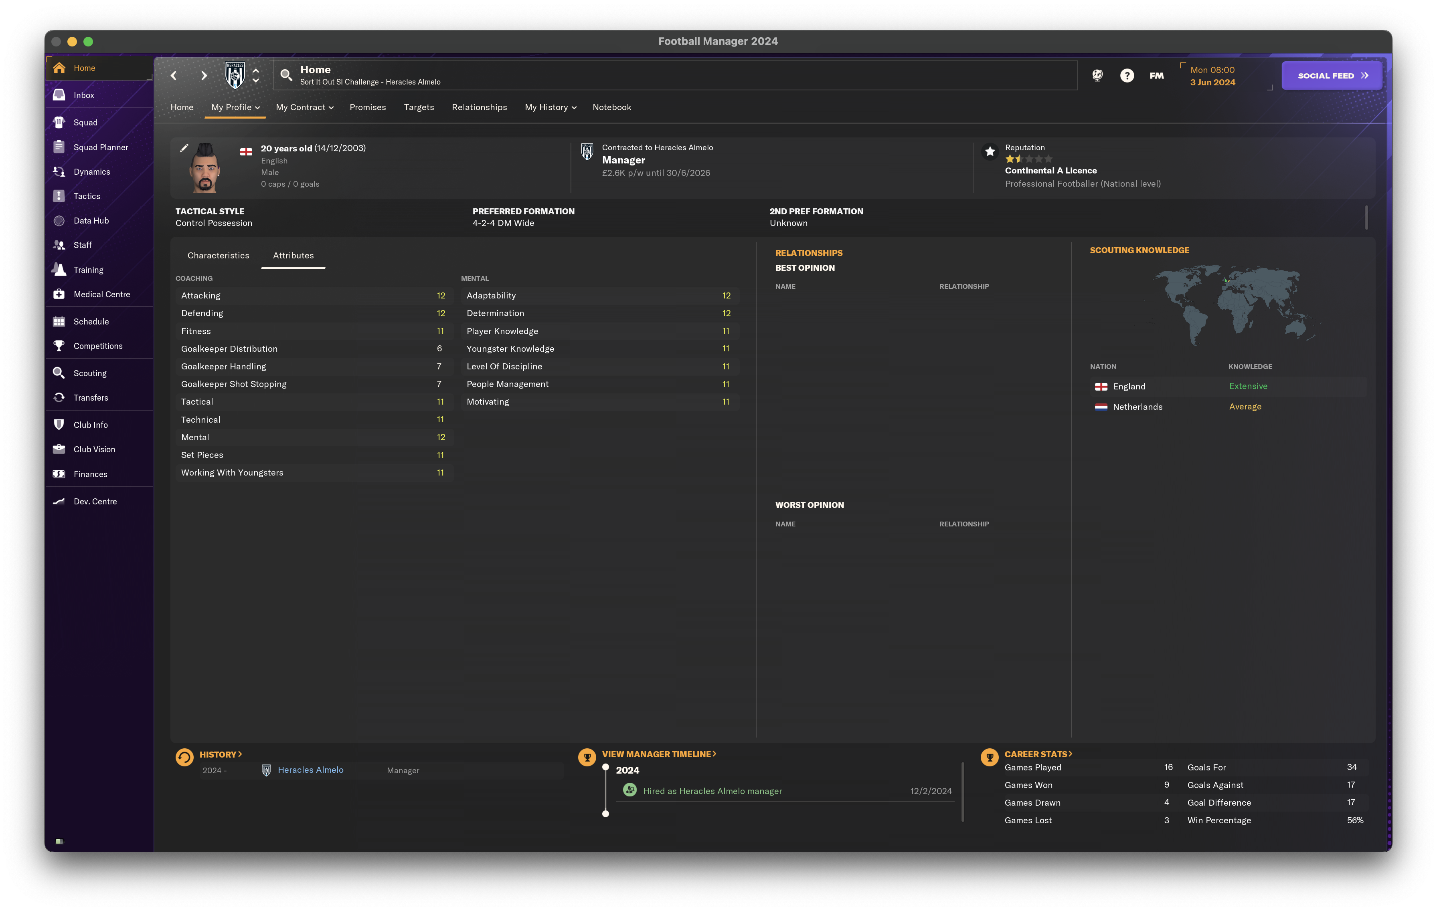Open the Targets tab
1437x911 pixels.
click(419, 107)
